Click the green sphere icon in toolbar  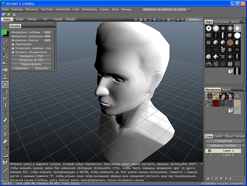tap(9, 14)
